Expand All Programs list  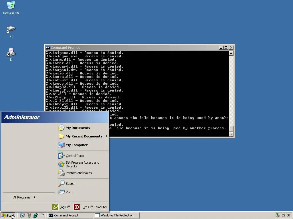pyautogui.click(x=24, y=197)
